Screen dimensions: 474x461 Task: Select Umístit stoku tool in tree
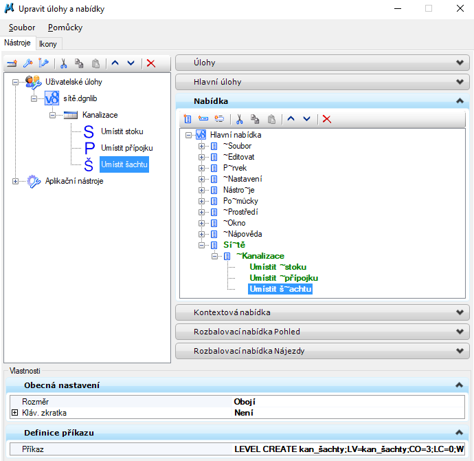122,131
